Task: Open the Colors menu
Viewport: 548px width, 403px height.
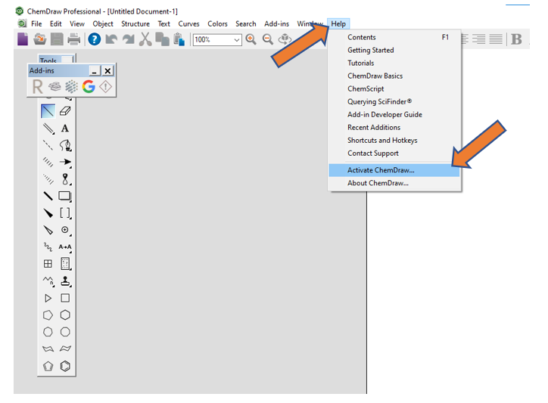Action: [x=217, y=23]
